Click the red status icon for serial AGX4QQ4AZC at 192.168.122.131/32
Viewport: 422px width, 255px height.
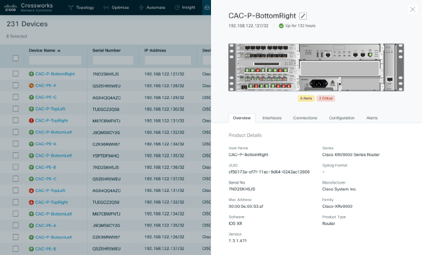31,191
